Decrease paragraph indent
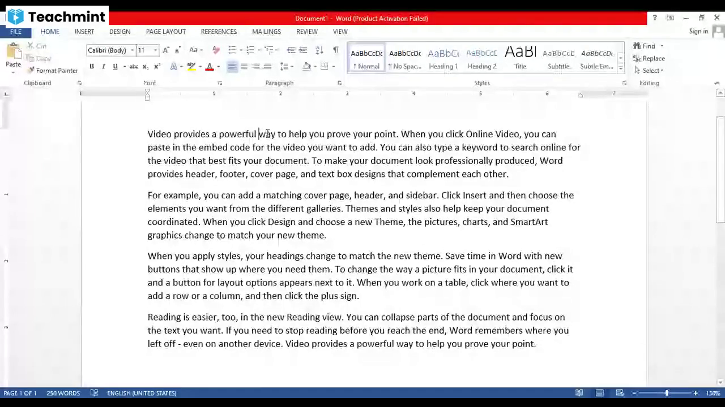Viewport: 725px width, 407px height. pyautogui.click(x=291, y=50)
